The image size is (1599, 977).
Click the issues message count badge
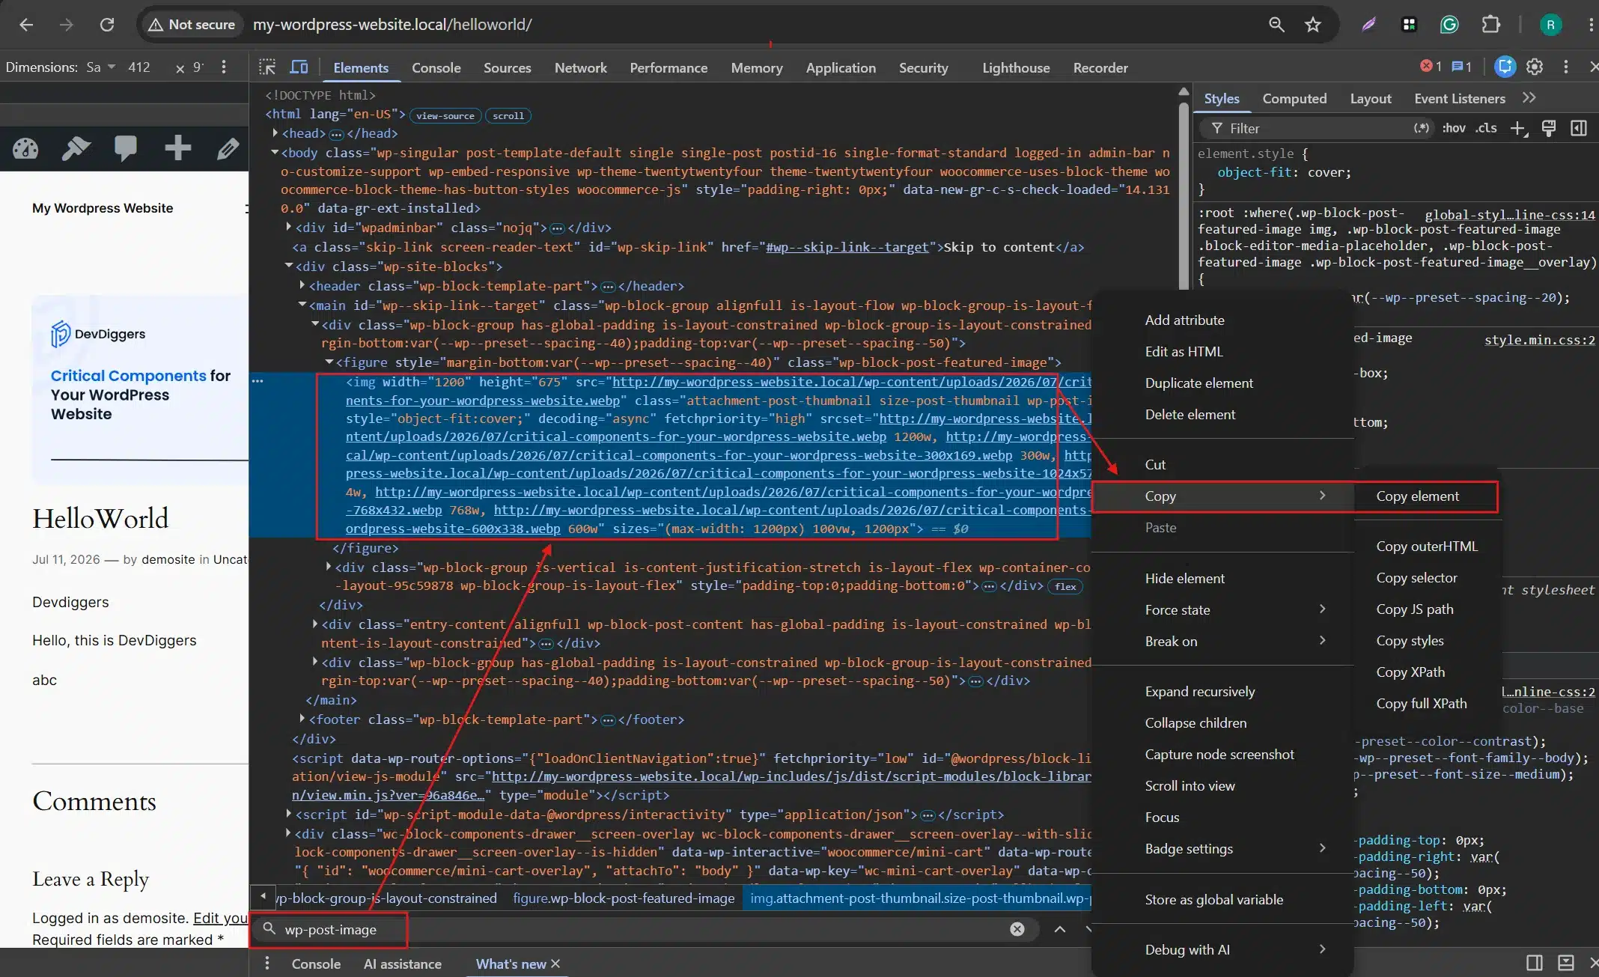click(1461, 67)
